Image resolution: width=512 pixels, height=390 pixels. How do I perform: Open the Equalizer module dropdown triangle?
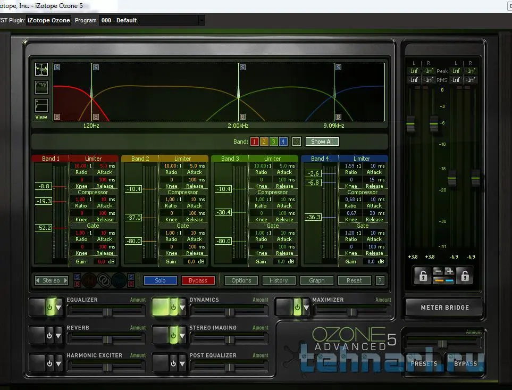(x=58, y=308)
